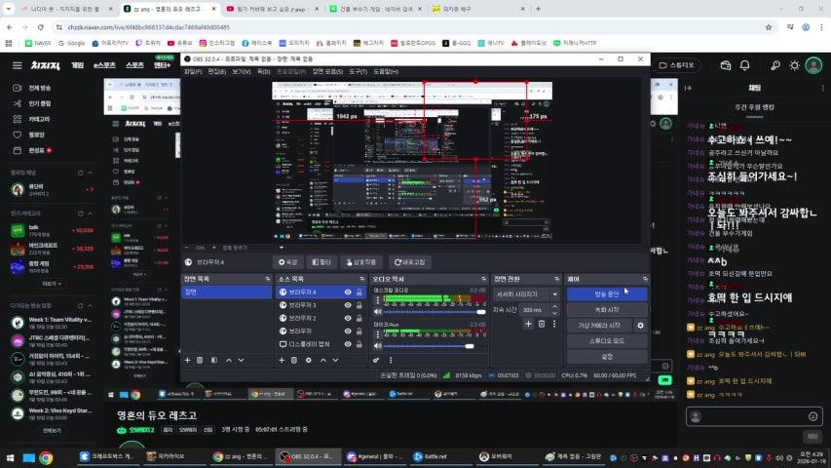Hide the 브라우저 4 source with eye icon
Screen dimensions: 831x468
(349, 292)
